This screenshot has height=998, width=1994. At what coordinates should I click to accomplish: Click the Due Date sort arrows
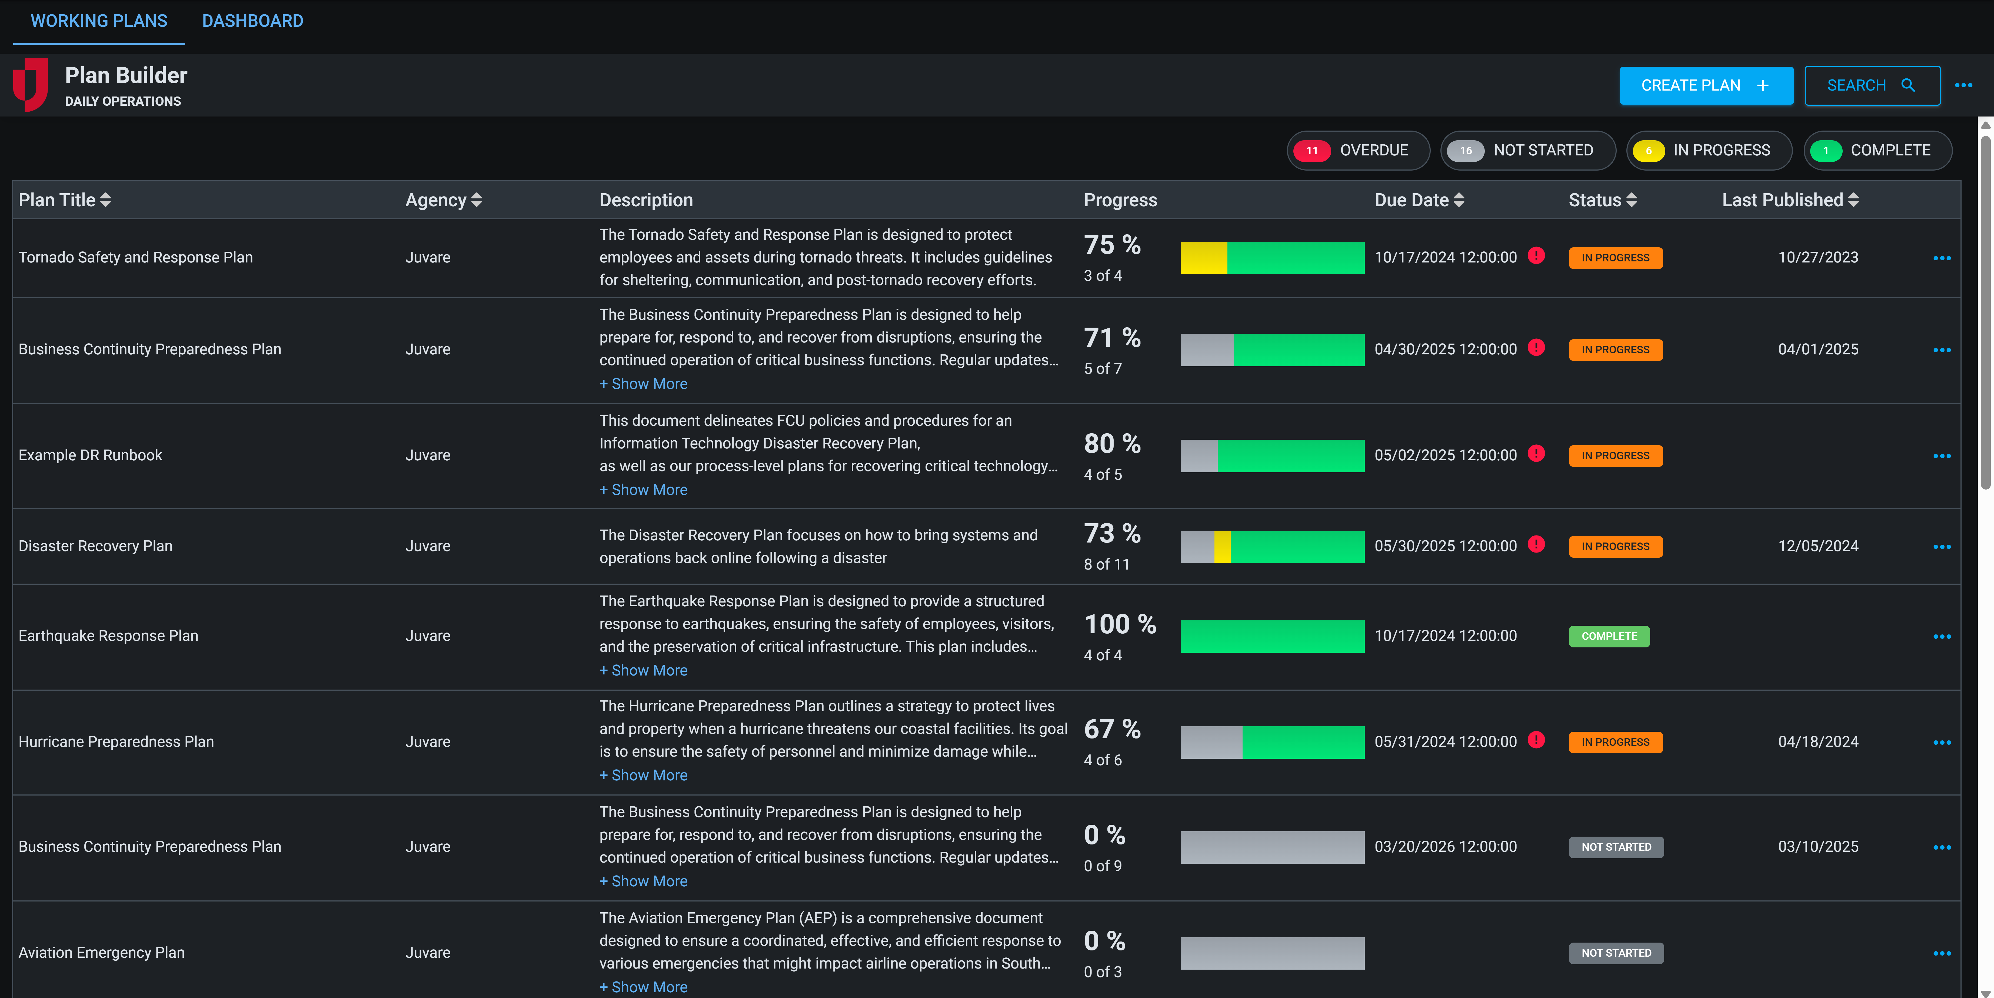pyautogui.click(x=1460, y=200)
